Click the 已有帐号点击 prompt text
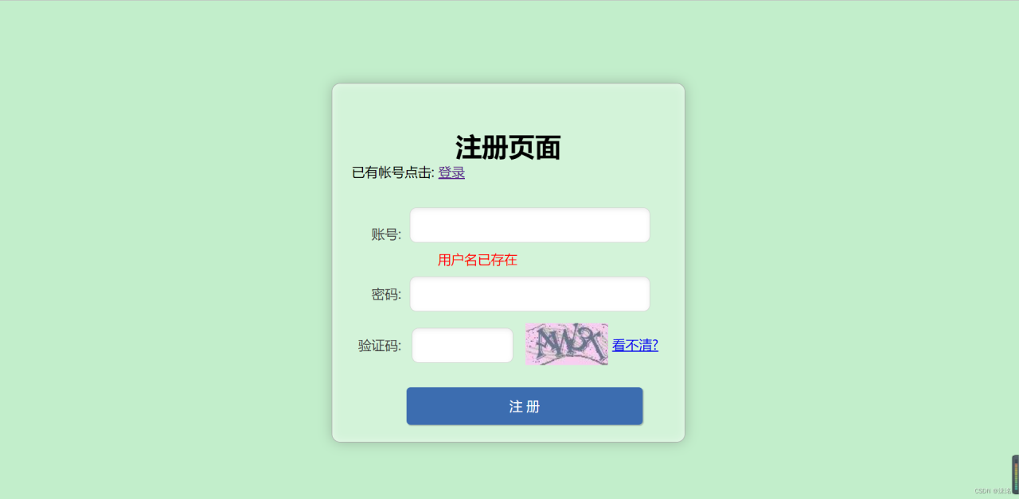This screenshot has width=1019, height=499. [393, 172]
